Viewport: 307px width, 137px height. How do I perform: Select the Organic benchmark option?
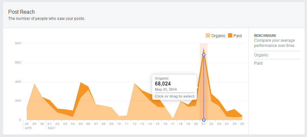[x=261, y=55]
